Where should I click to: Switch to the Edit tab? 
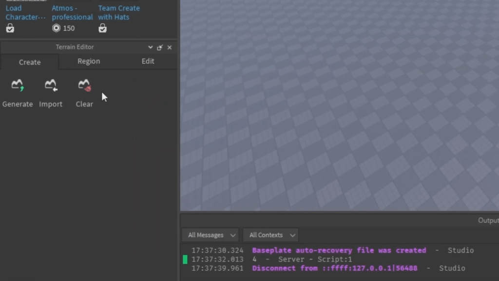tap(148, 61)
